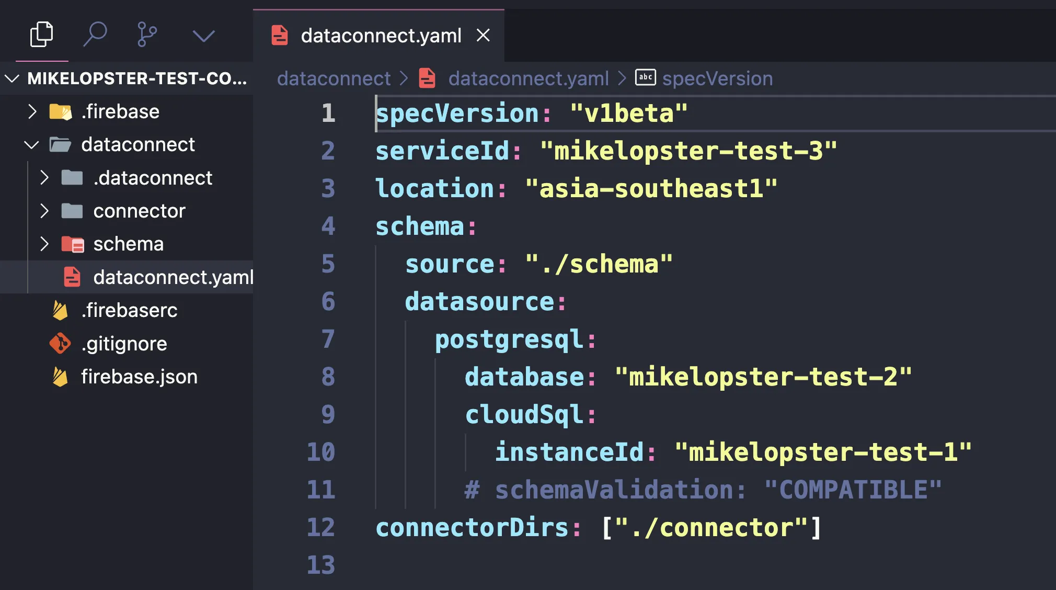Viewport: 1056px width, 590px height.
Task: Open the Explorer view icon
Action: (42, 35)
